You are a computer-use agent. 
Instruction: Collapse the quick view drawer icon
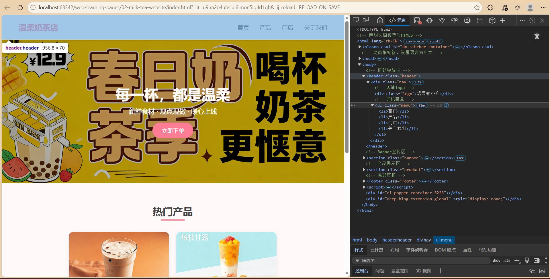542,271
